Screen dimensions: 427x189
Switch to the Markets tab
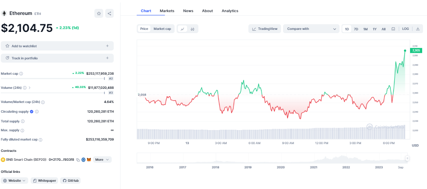(x=167, y=11)
